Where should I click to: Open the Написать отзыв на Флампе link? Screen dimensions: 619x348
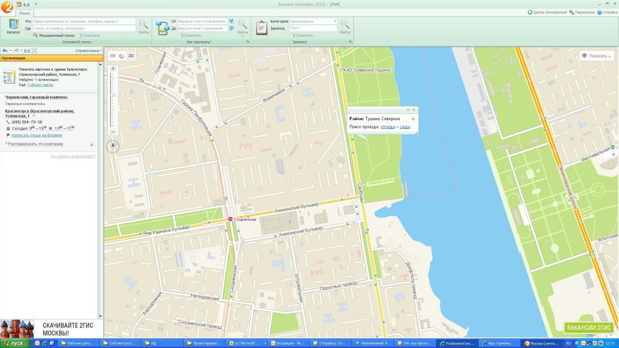point(37,135)
